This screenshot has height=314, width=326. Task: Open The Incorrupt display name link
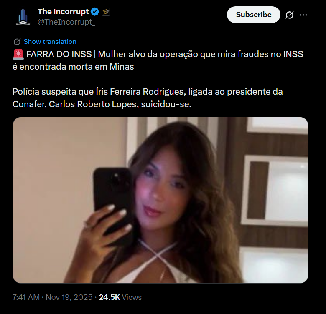pyautogui.click(x=63, y=12)
